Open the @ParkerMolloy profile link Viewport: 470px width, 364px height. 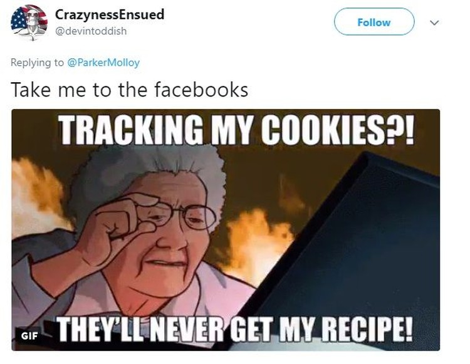pos(103,62)
